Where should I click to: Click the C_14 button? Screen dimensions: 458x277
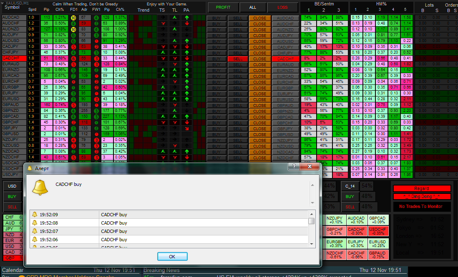point(350,186)
